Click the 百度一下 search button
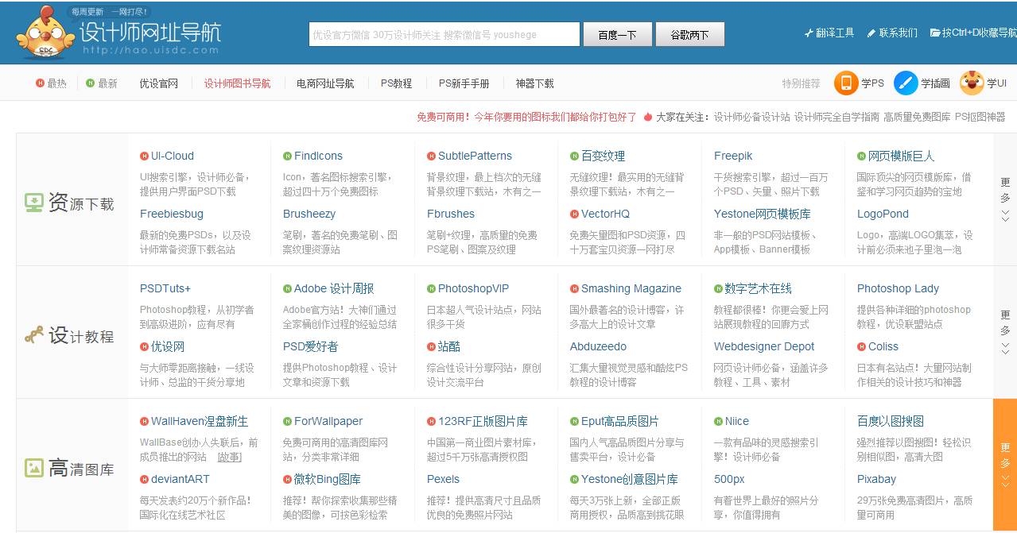The width and height of the screenshot is (1017, 533). 618,34
